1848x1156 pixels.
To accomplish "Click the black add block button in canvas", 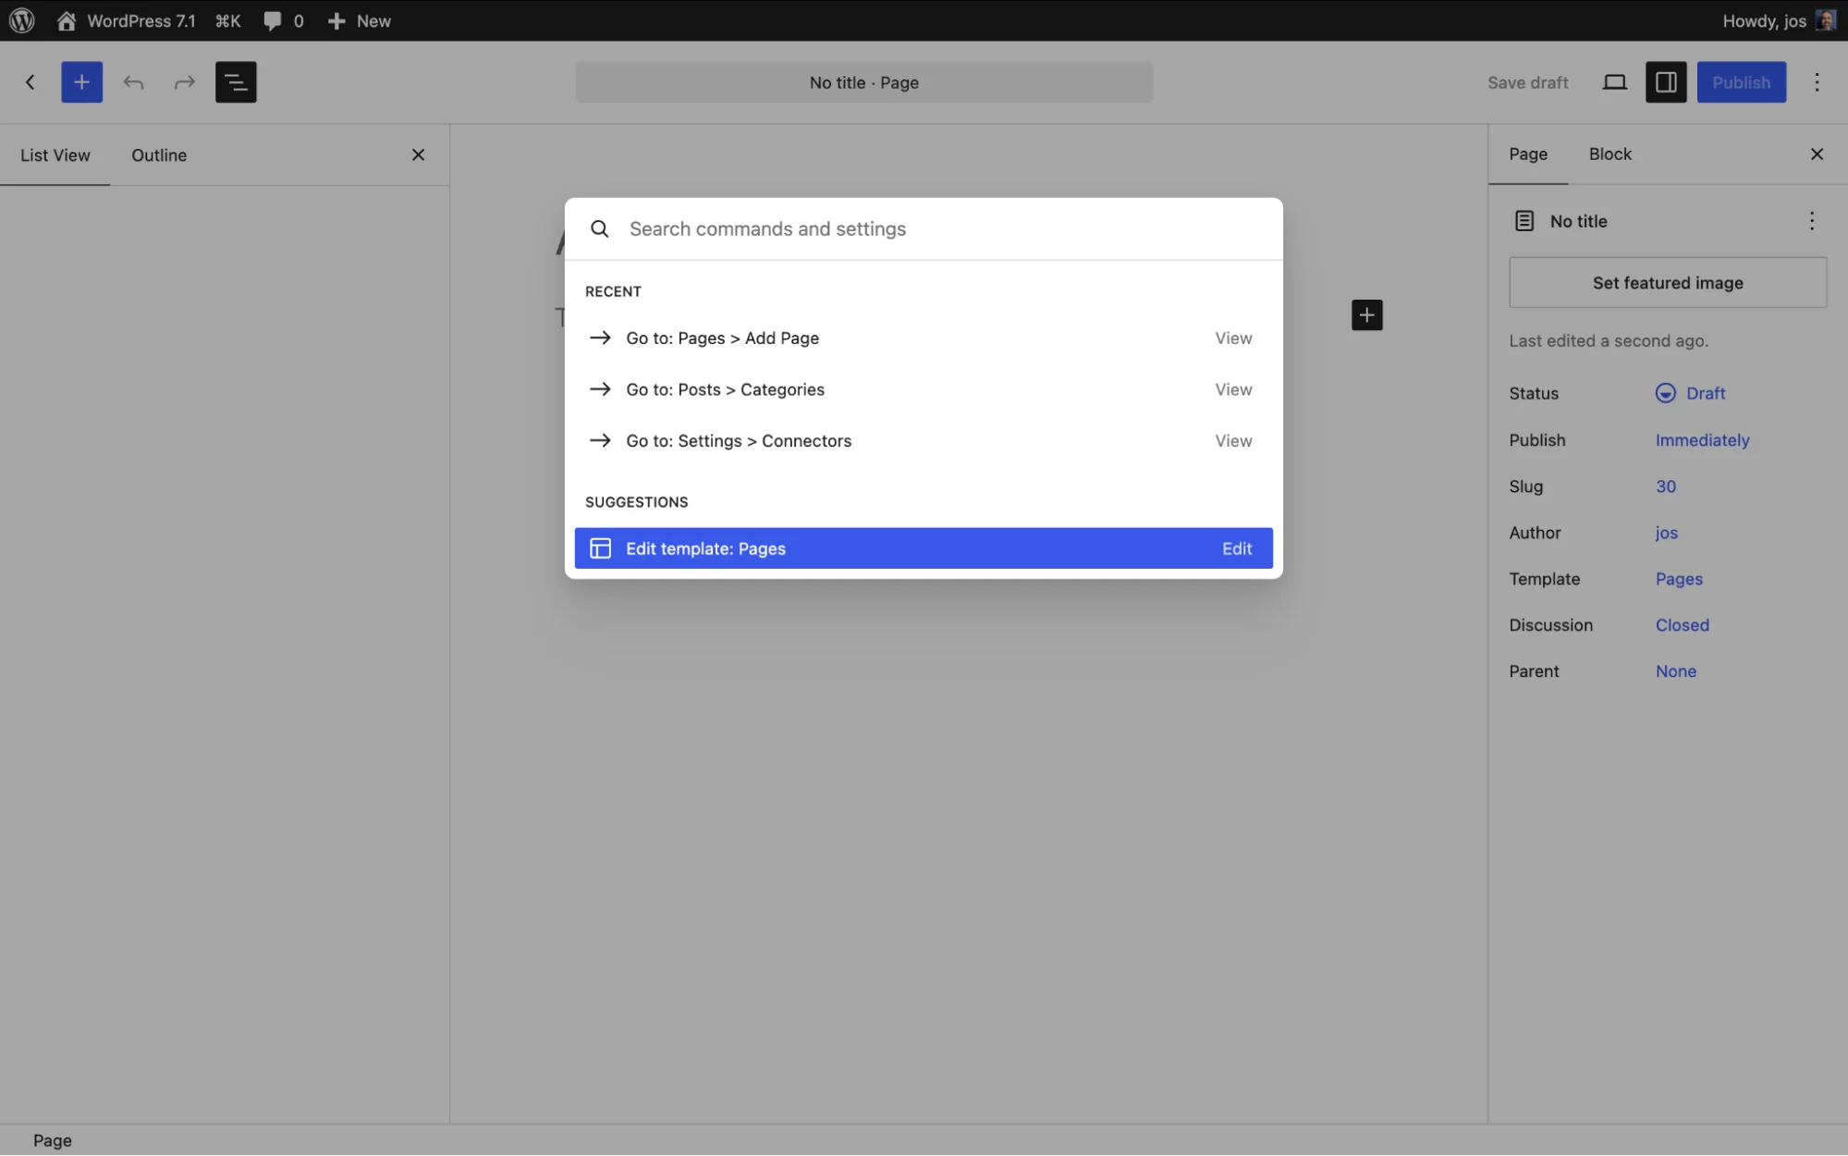I will [x=1366, y=315].
